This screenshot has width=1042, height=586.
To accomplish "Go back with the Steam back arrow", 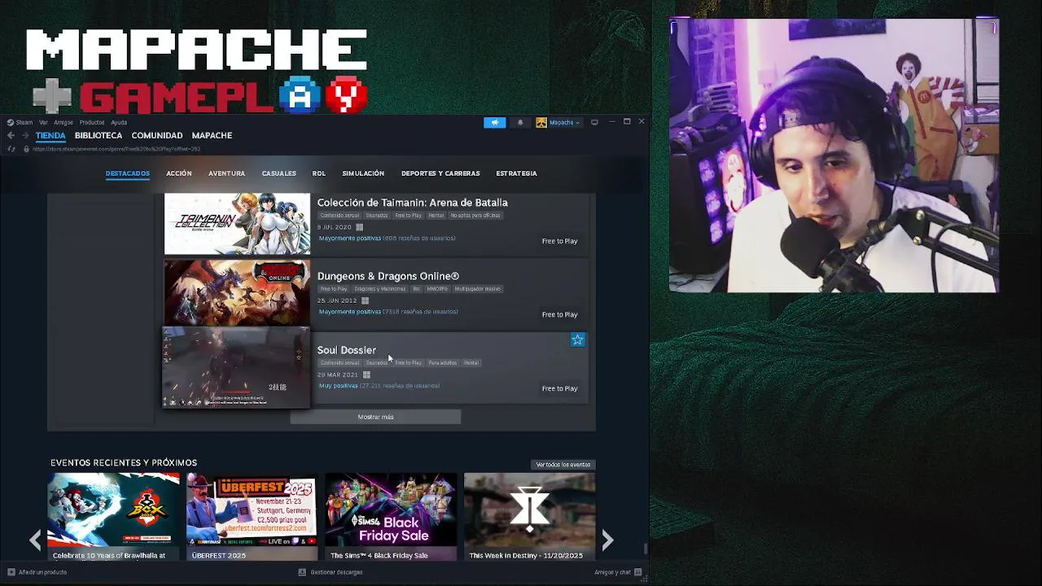I will (x=11, y=136).
